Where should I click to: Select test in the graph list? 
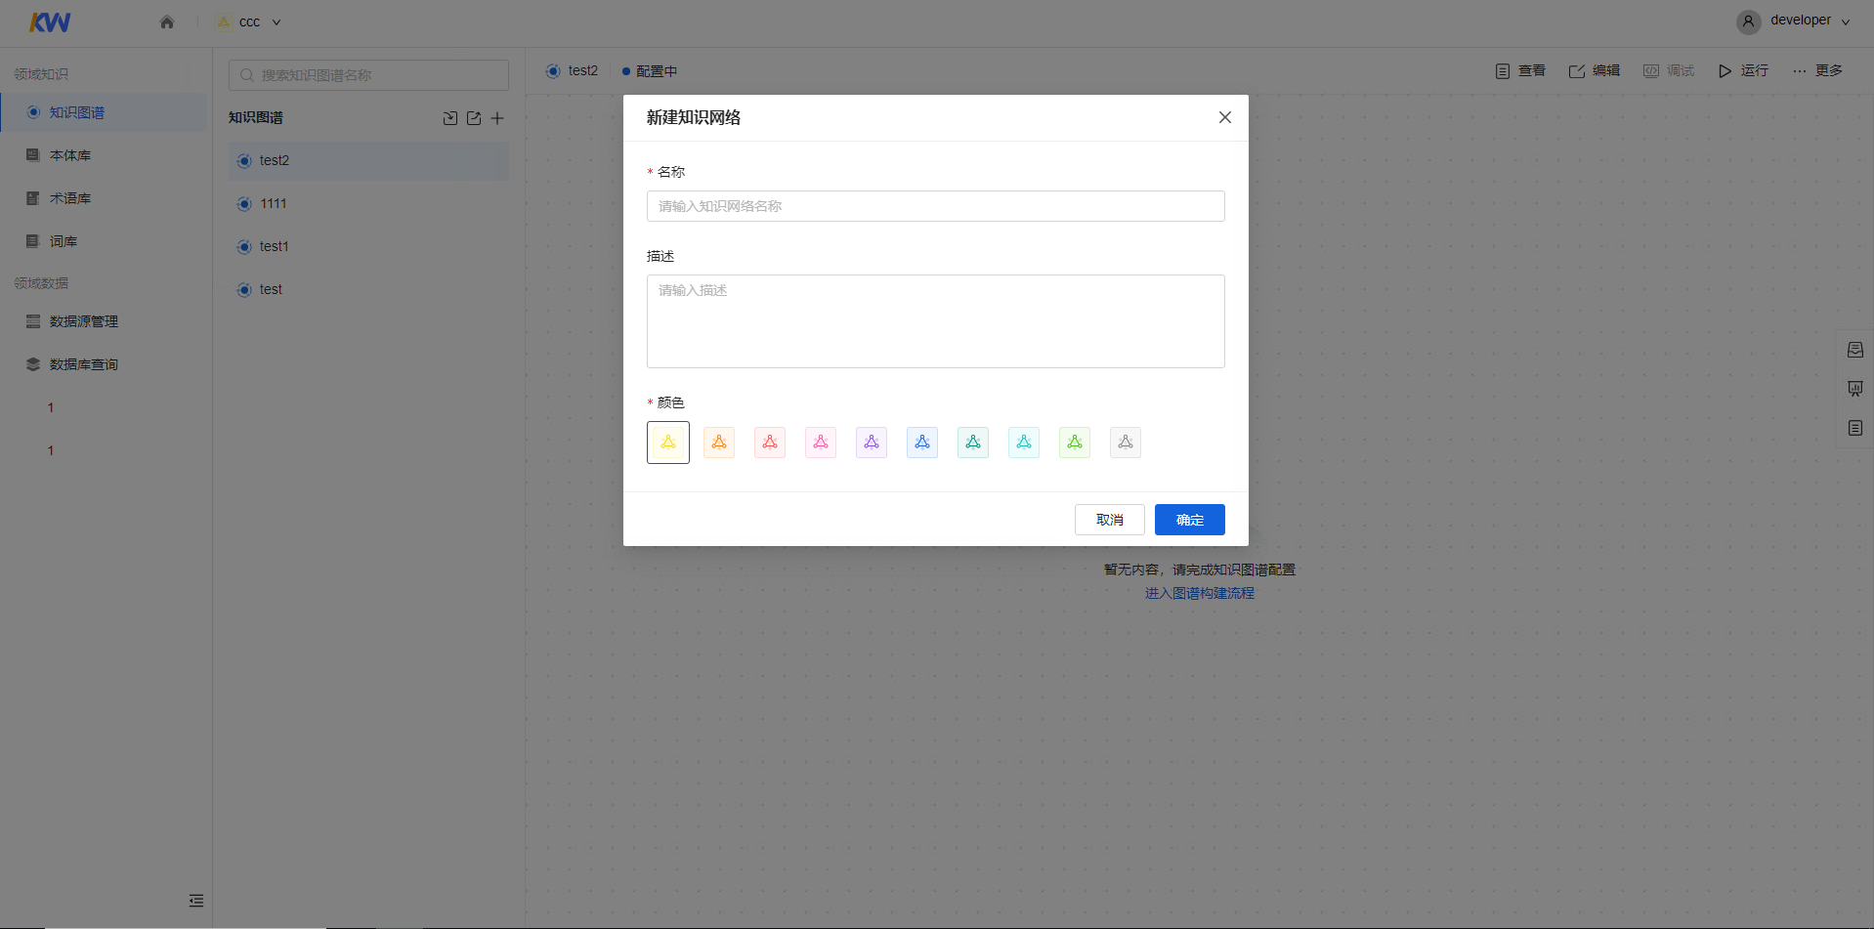[368, 289]
